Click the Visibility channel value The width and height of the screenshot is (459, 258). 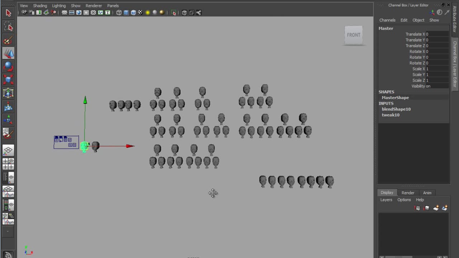tap(437, 86)
